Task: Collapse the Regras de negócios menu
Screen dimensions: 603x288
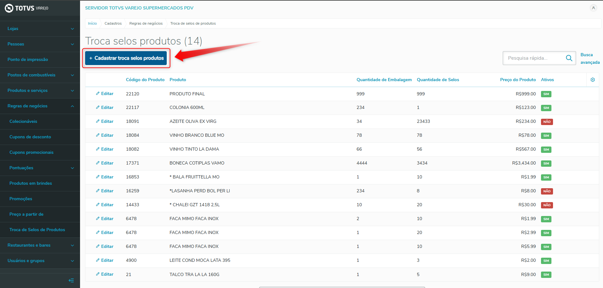Action: point(40,106)
